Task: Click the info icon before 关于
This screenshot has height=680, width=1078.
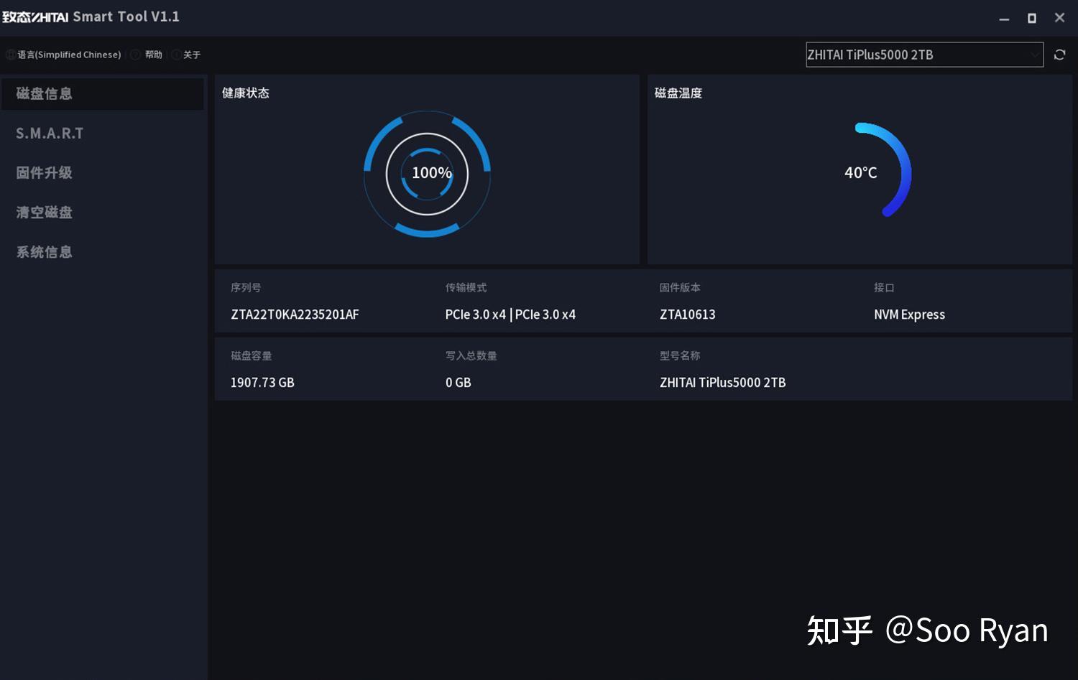Action: point(177,55)
